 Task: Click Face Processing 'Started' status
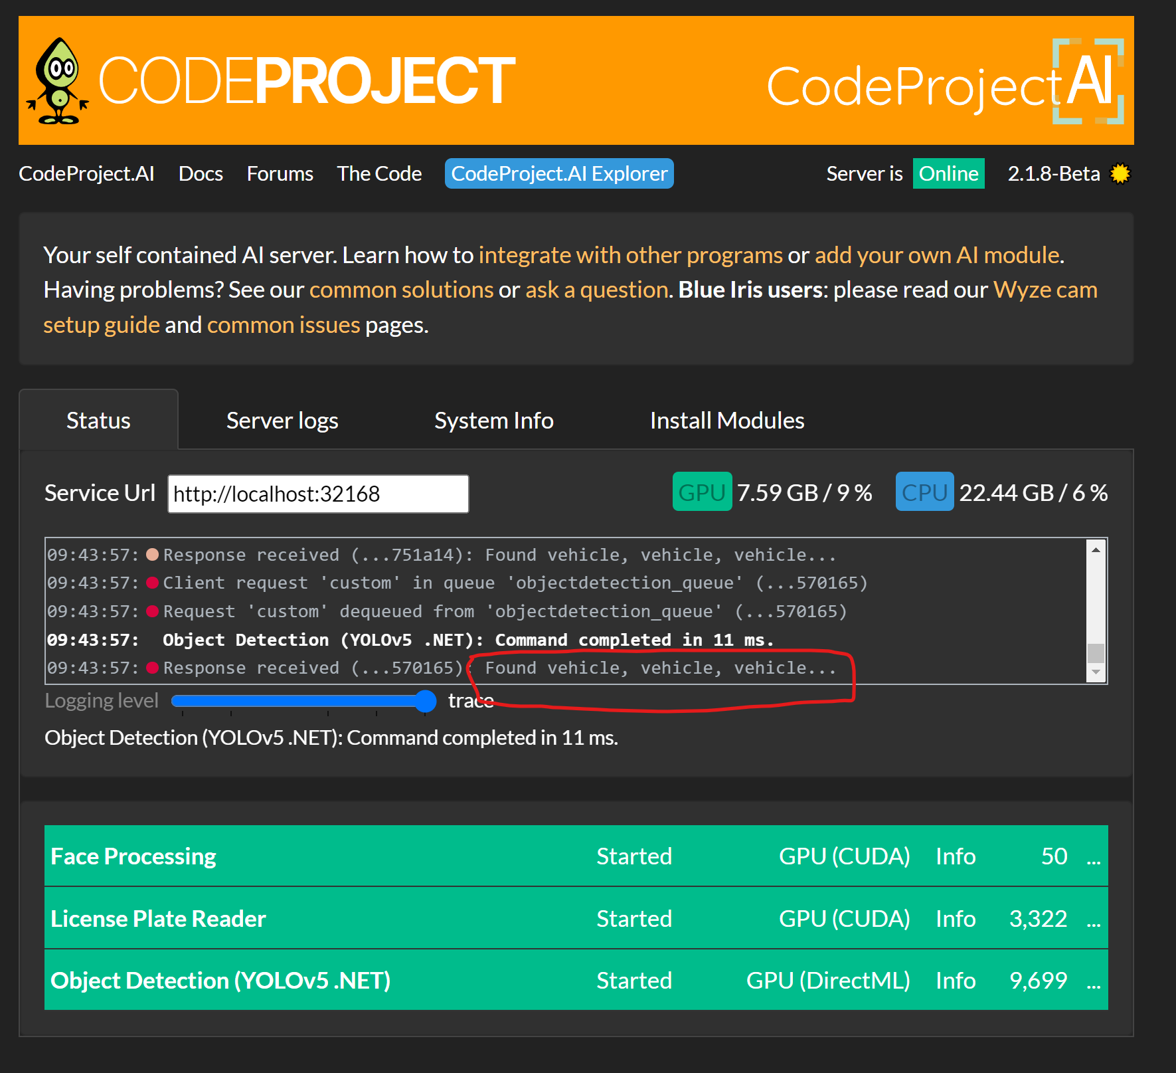(x=634, y=856)
